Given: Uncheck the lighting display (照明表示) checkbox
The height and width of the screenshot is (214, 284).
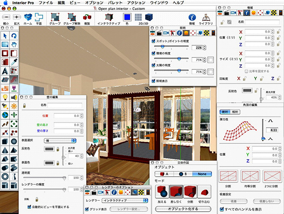Looking at the screenshot, I should pyautogui.click(x=153, y=81).
